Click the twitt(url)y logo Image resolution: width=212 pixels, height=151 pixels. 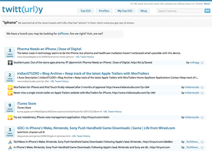click(22, 10)
